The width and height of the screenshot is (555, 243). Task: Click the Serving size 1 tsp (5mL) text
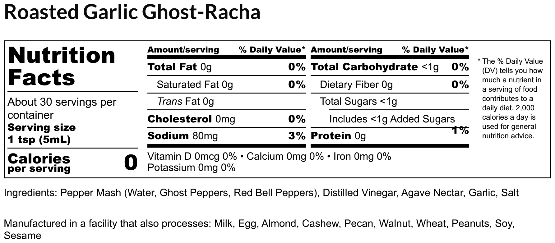(42, 134)
